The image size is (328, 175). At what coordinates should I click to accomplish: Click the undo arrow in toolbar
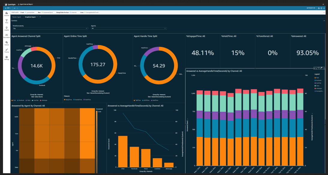pos(15,8)
